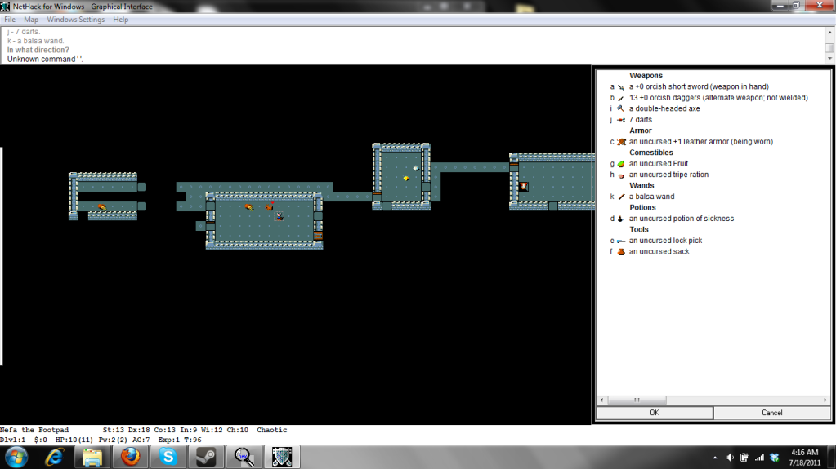This screenshot has height=469, width=836.
Task: Select the balsa wand icon
Action: tap(621, 197)
